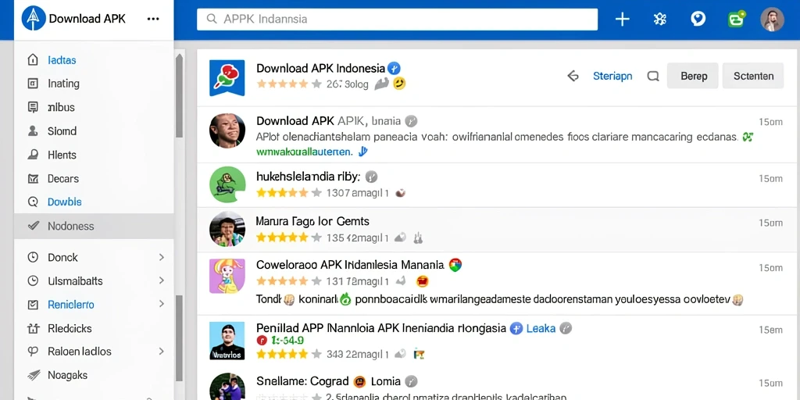Click the badge icon beside hukehslelandia riby:

click(372, 177)
